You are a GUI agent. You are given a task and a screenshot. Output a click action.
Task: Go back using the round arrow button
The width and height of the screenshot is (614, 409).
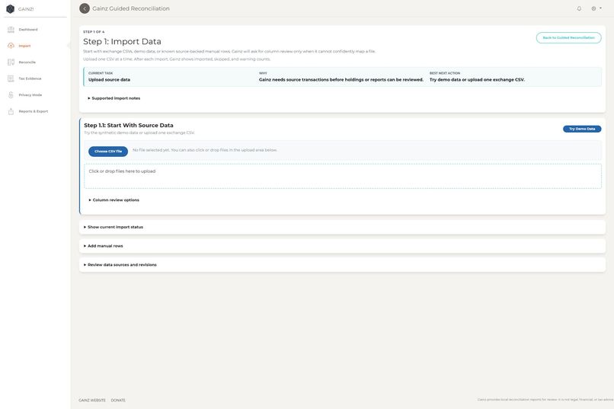point(85,8)
